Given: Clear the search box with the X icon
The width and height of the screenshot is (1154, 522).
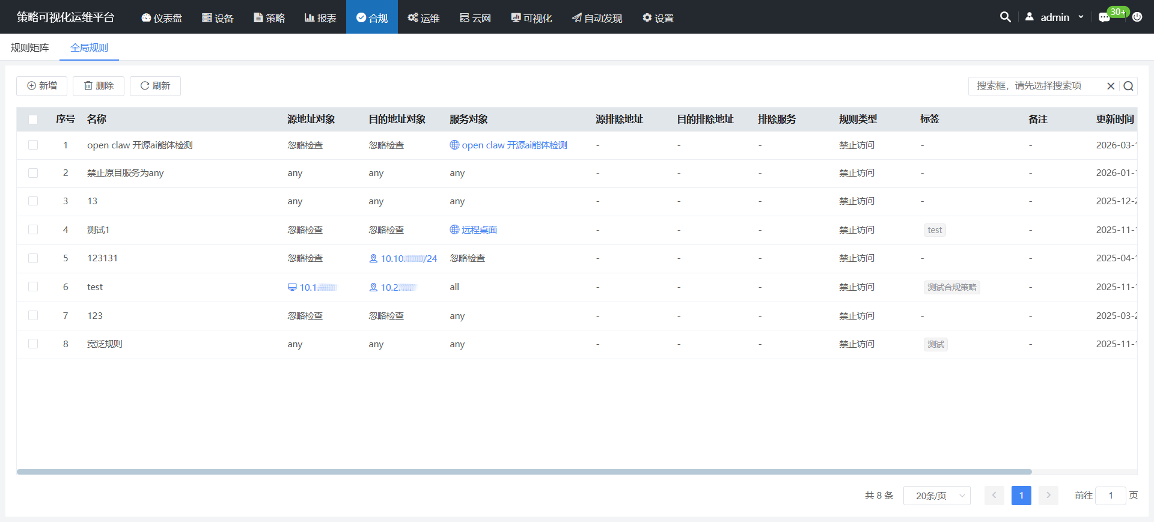Looking at the screenshot, I should pyautogui.click(x=1111, y=86).
